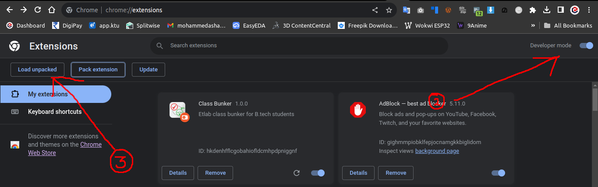Open Chrome downloads tray icon

pos(547,10)
